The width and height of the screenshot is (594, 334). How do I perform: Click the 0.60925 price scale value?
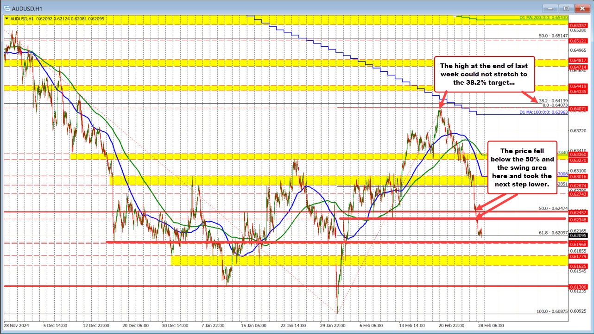tap(579, 311)
